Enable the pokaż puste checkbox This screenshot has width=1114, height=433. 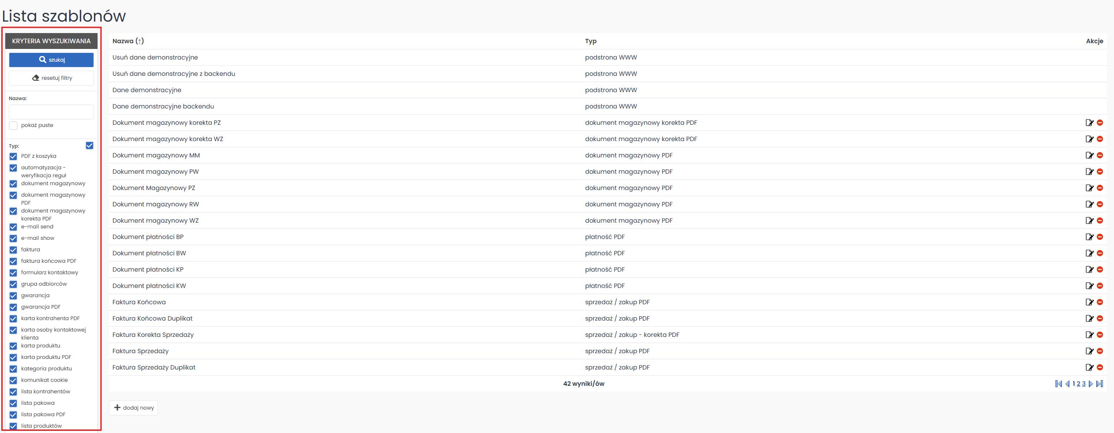point(13,126)
